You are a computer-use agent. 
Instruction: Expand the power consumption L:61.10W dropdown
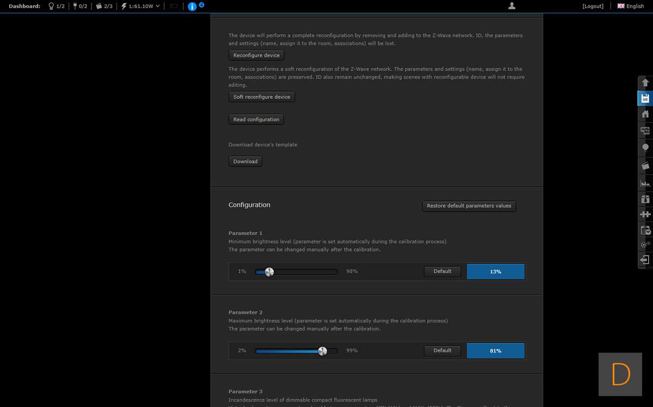[x=140, y=6]
